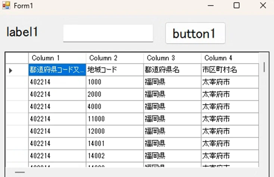Select the cell with value 11000
The height and width of the screenshot is (177, 274).
[x=115, y=119]
